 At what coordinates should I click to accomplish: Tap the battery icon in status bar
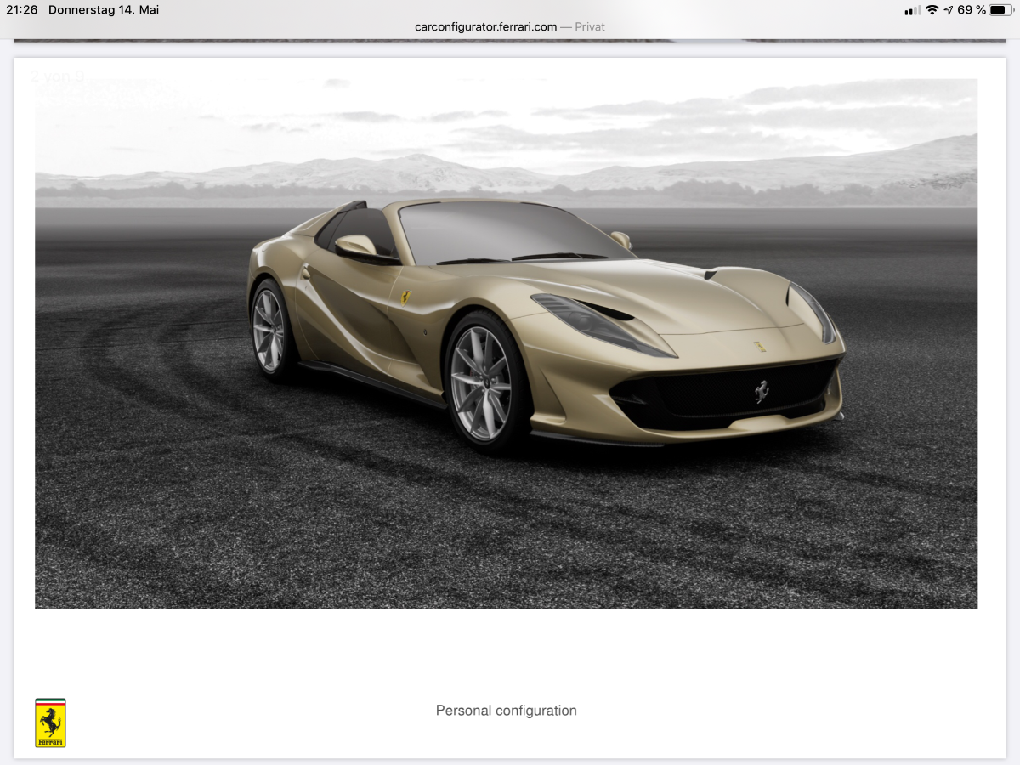pyautogui.click(x=1000, y=10)
